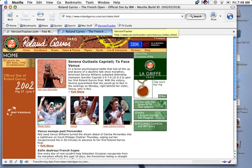Expand the URL bar history dropdown
This screenshot has width=252, height=168.
pyautogui.click(x=182, y=16)
